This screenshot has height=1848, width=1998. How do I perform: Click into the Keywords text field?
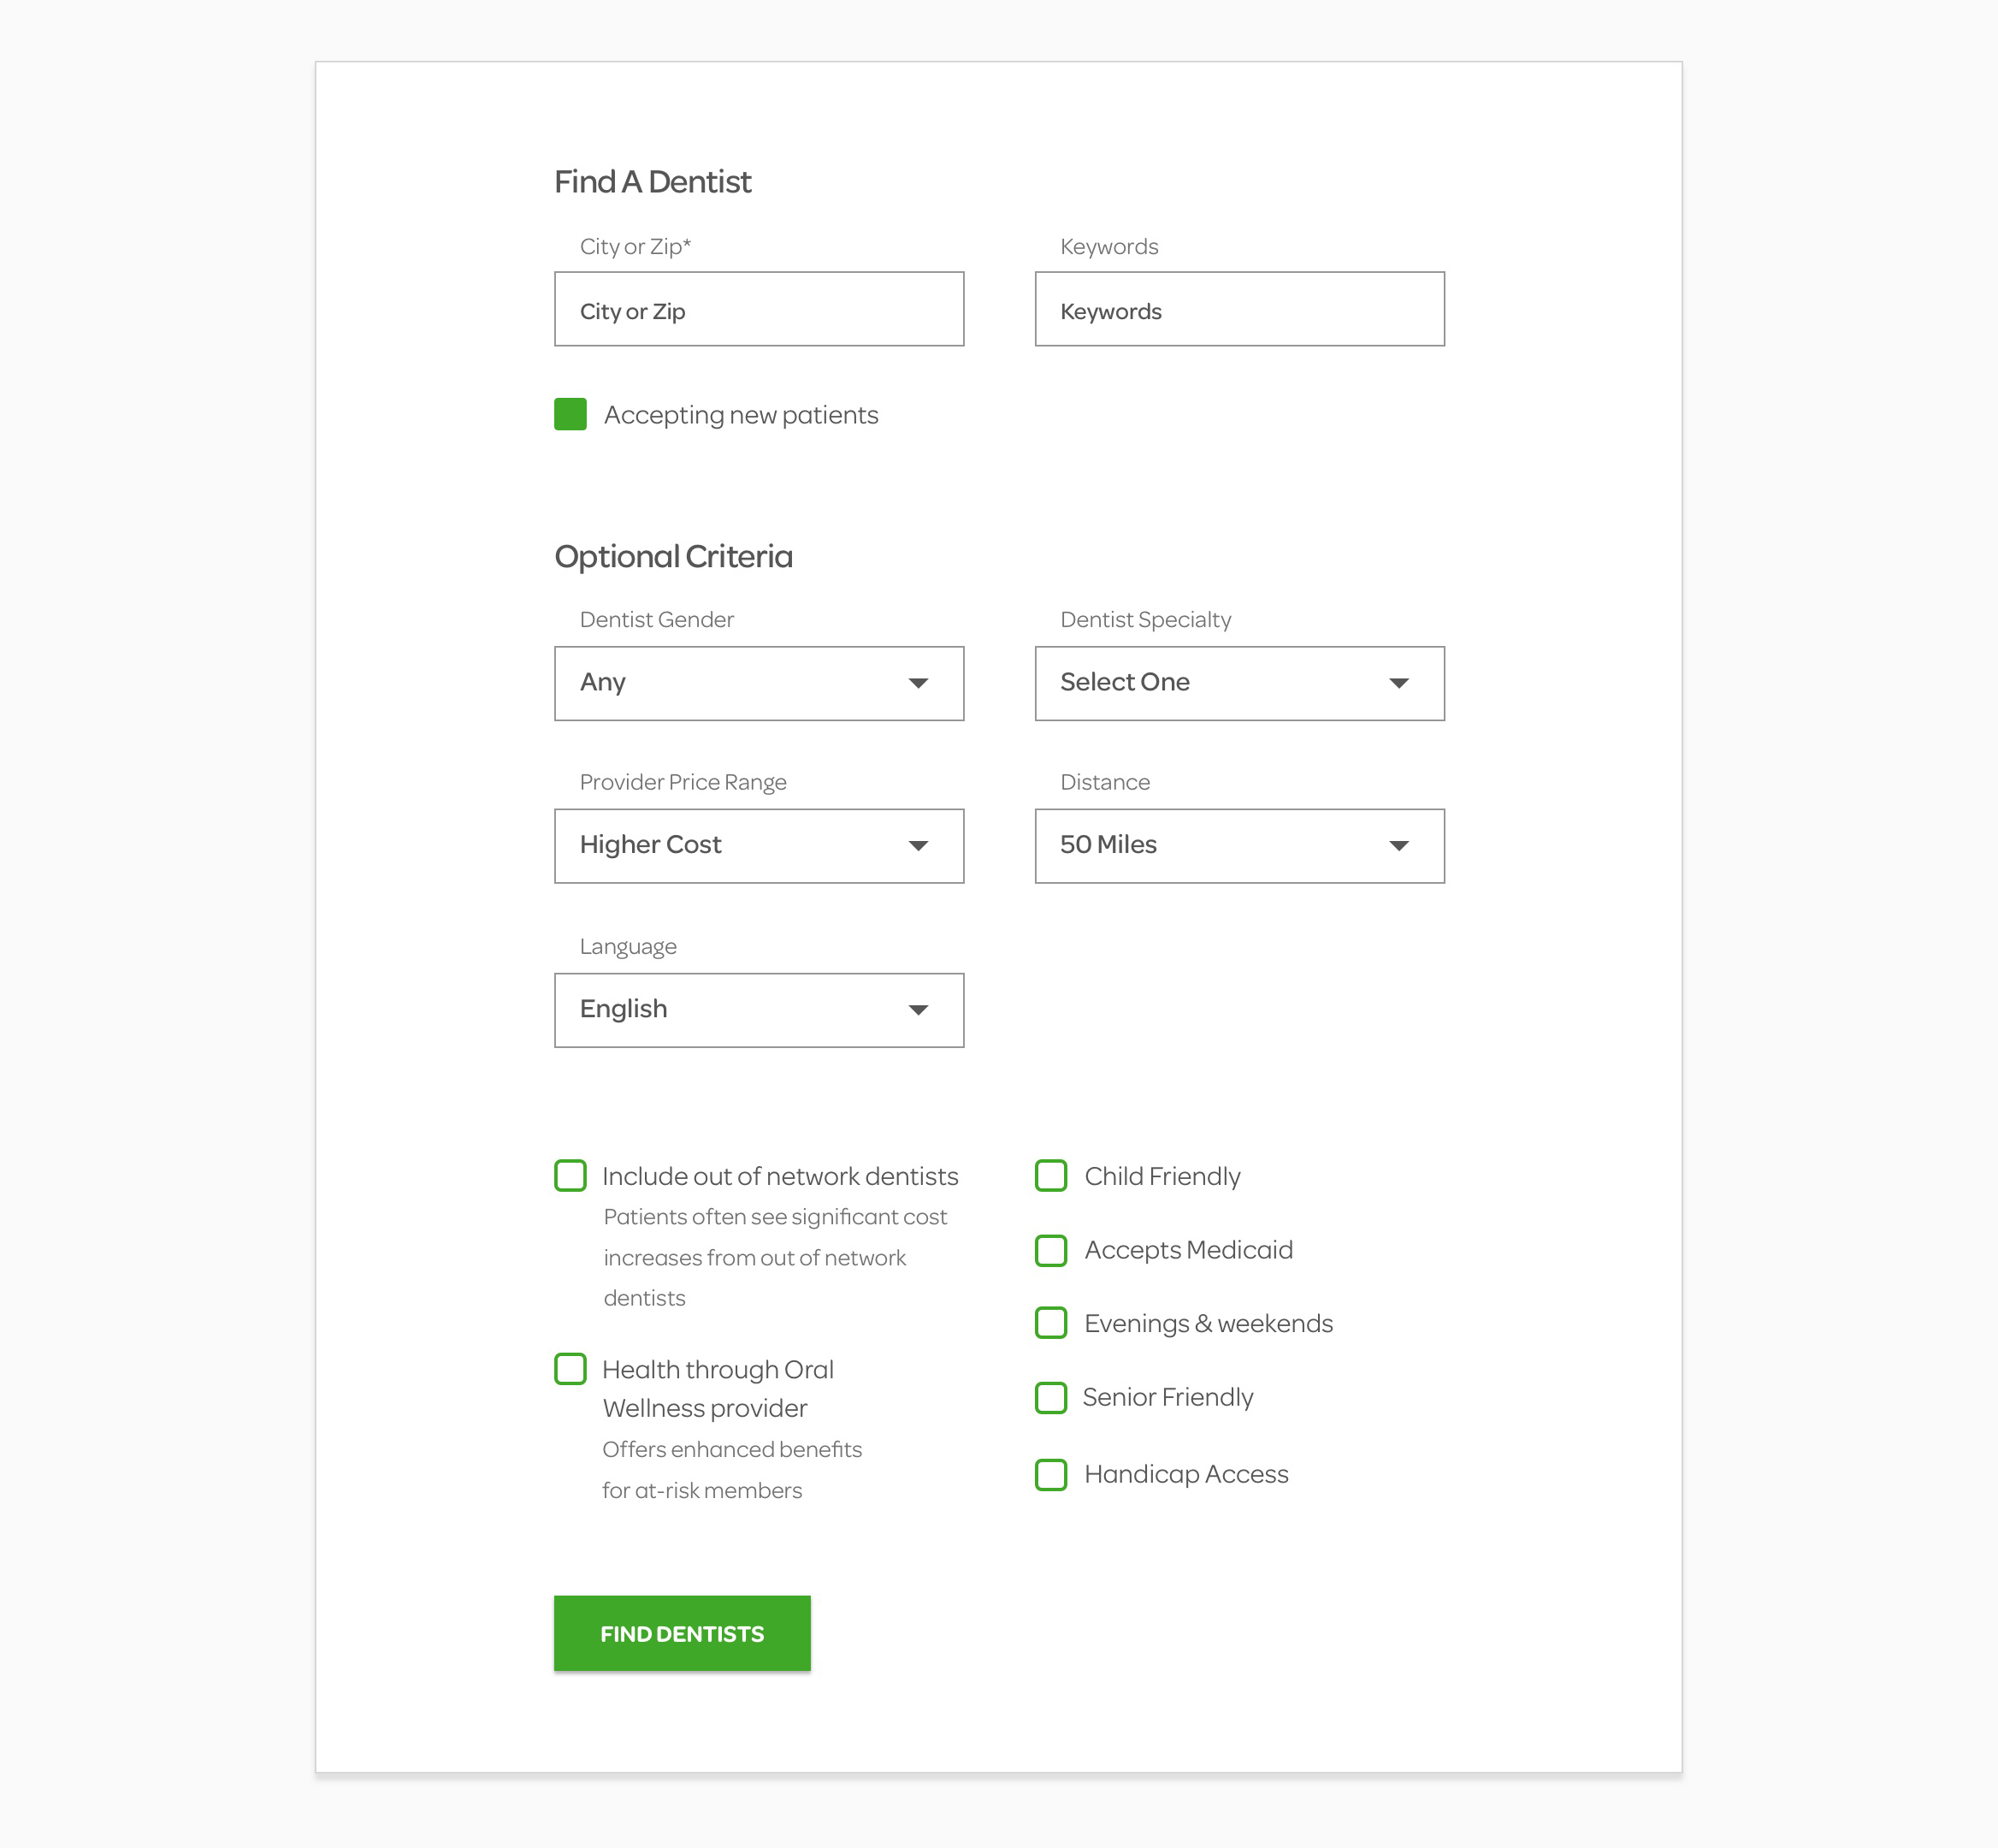point(1239,309)
